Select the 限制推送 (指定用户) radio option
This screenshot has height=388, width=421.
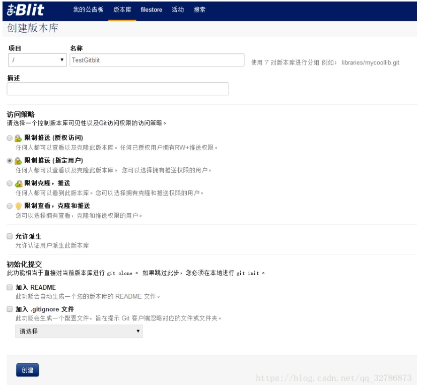tap(10, 161)
